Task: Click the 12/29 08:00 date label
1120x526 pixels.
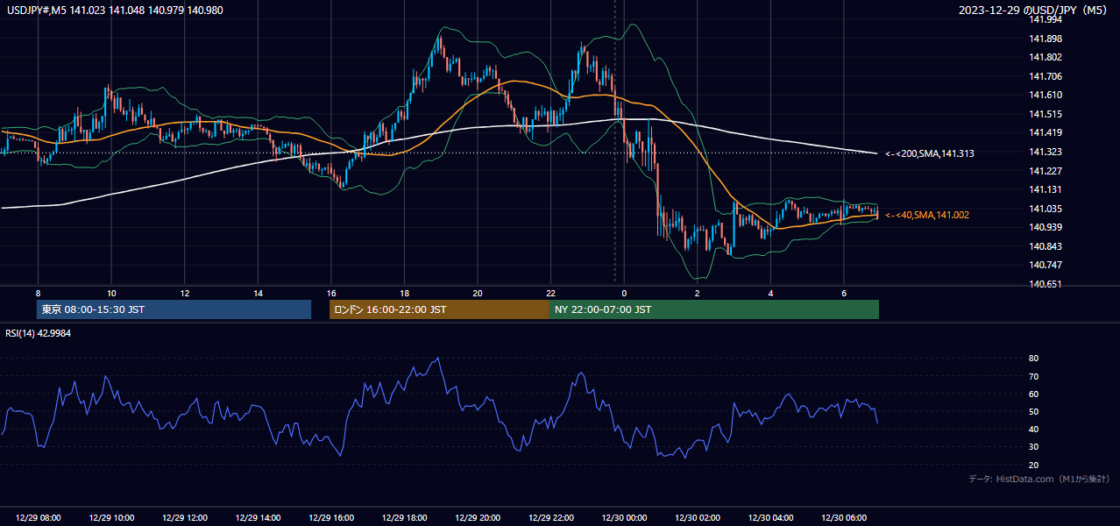Action: [38, 518]
